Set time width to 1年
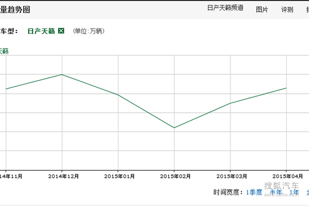 294,192
